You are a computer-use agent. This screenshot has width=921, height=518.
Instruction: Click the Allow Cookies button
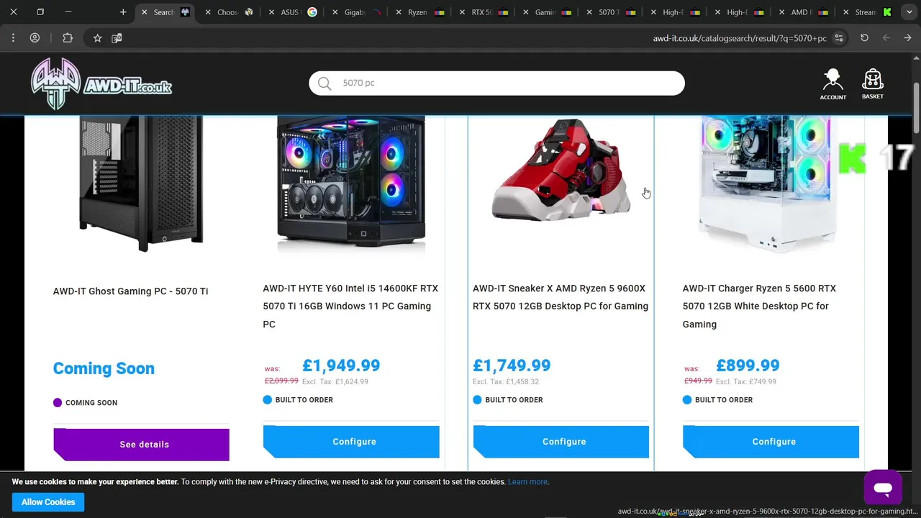pyautogui.click(x=48, y=502)
